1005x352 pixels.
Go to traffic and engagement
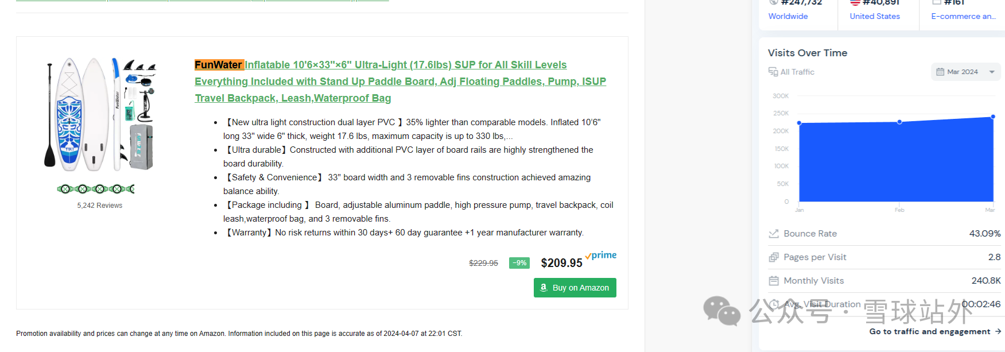click(930, 331)
